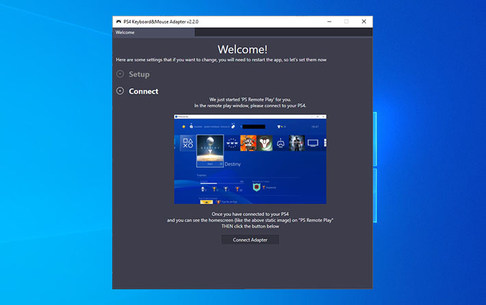This screenshot has height=305, width=486.
Task: Click the 'Once you have connected to your PS4' text
Action: click(x=250, y=214)
